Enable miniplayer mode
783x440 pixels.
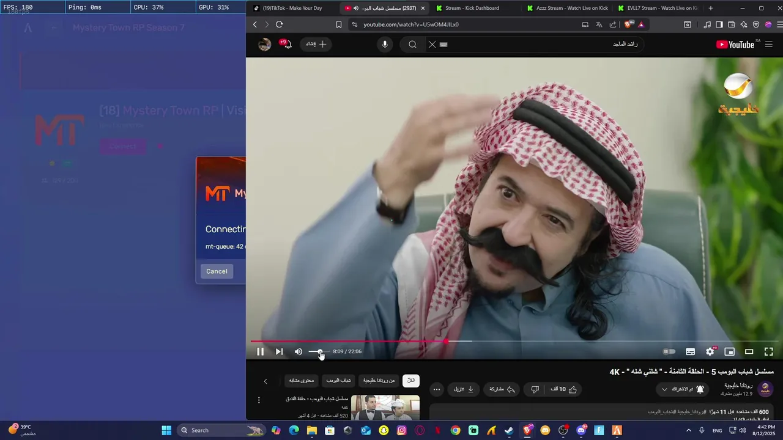click(729, 351)
